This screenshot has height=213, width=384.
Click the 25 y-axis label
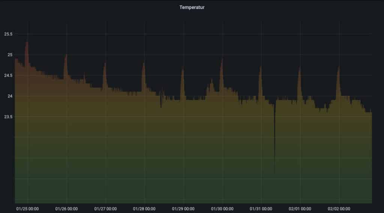[x=10, y=55]
